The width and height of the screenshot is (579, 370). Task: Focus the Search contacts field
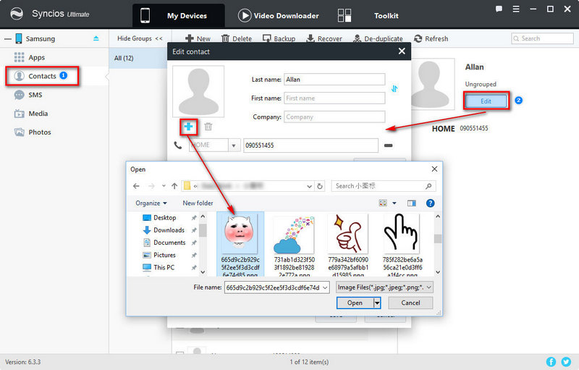(x=542, y=38)
